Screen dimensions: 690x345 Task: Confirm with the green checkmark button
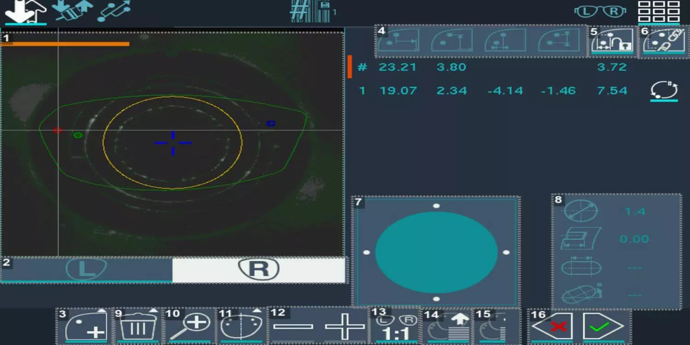603,327
